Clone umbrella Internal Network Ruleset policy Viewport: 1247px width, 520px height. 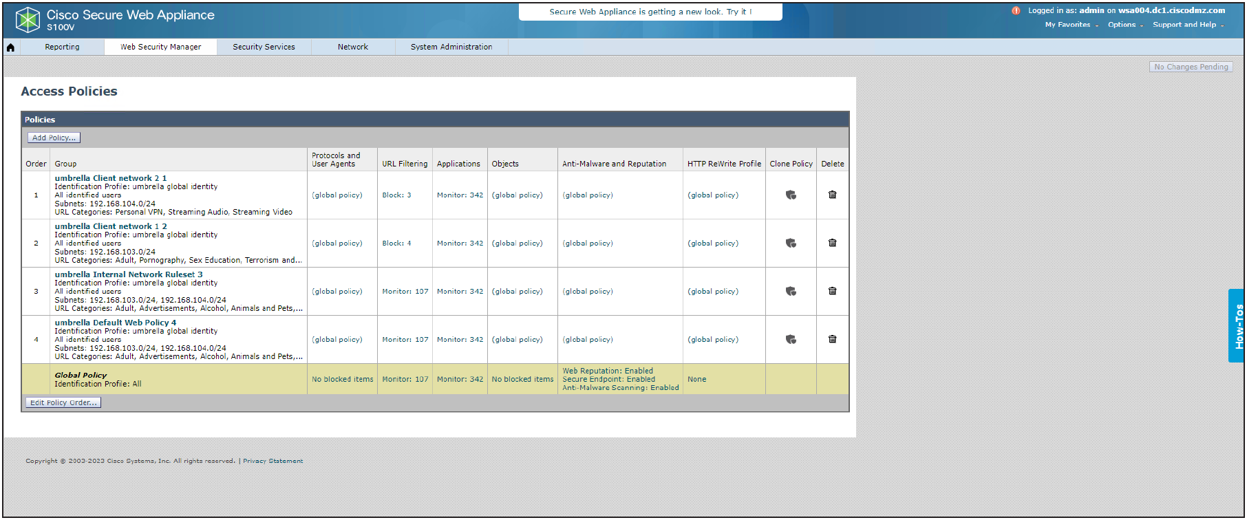click(791, 292)
